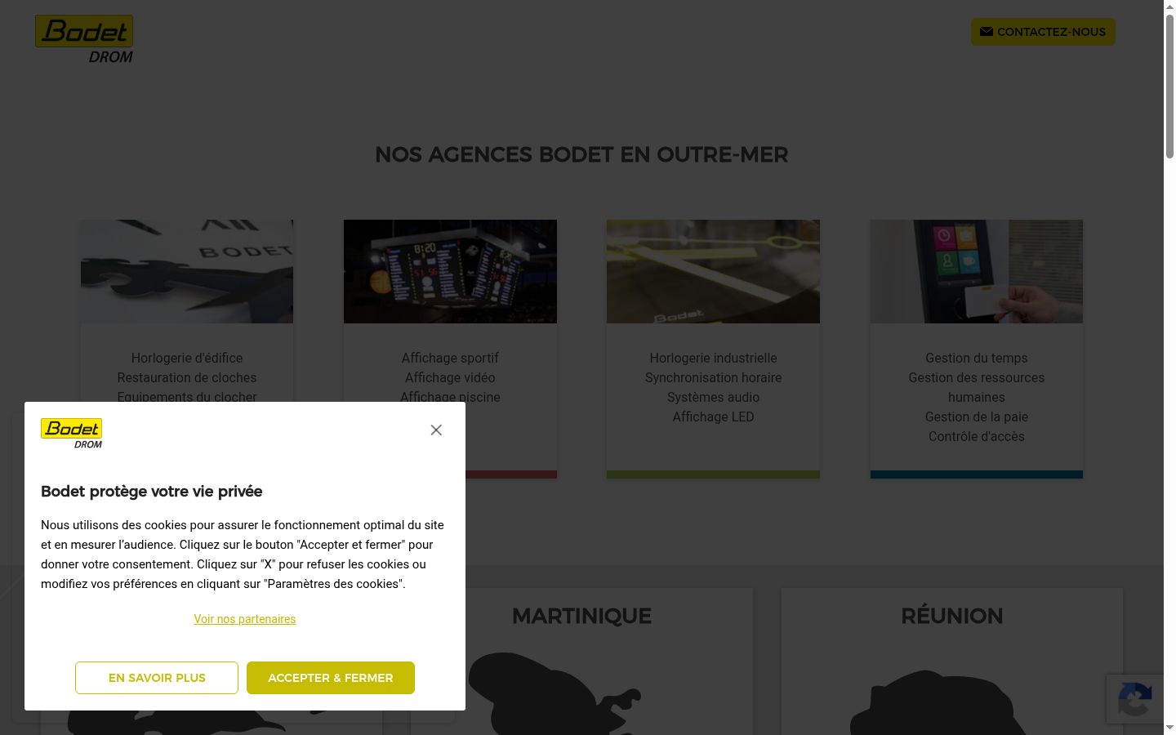Click the EN SAVOIR PLUS button

point(157,678)
